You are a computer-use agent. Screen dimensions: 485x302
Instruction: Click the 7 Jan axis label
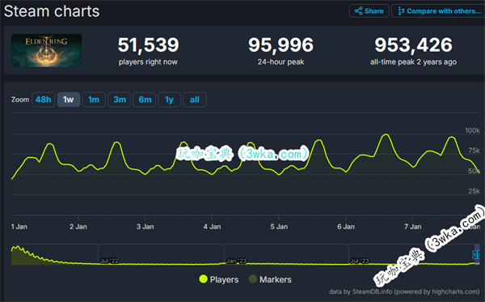pyautogui.click(x=412, y=227)
